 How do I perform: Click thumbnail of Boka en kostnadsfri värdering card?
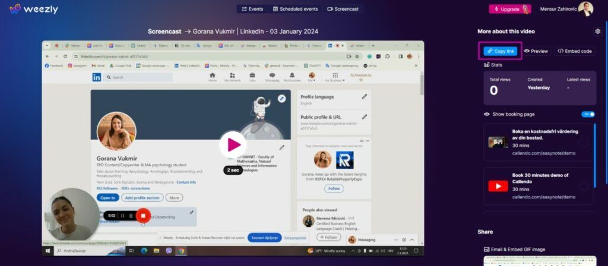point(498,142)
